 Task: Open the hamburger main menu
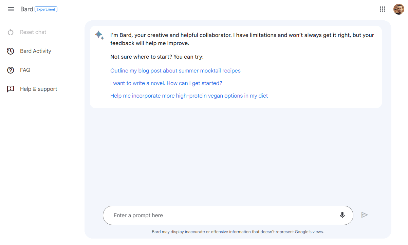11,9
